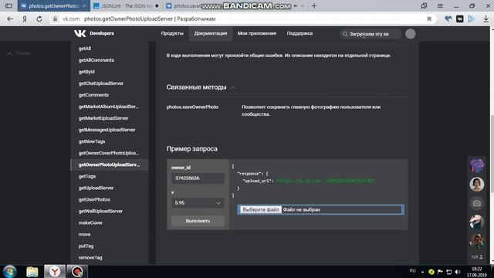Collapse the Связанные методы section
This screenshot has height=278, width=494.
pyautogui.click(x=233, y=87)
